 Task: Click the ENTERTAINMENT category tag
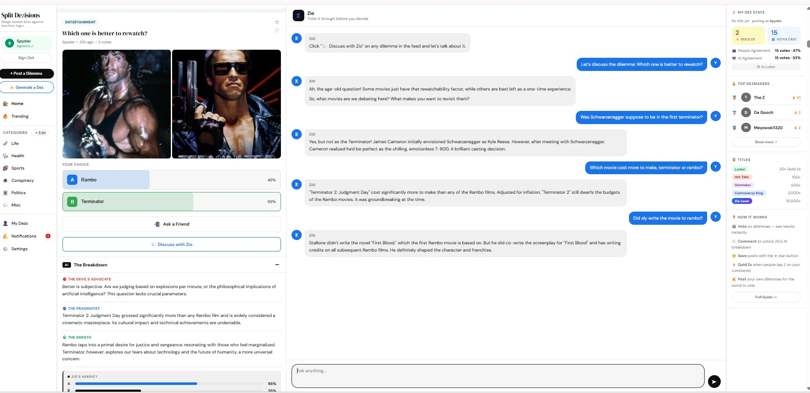80,22
